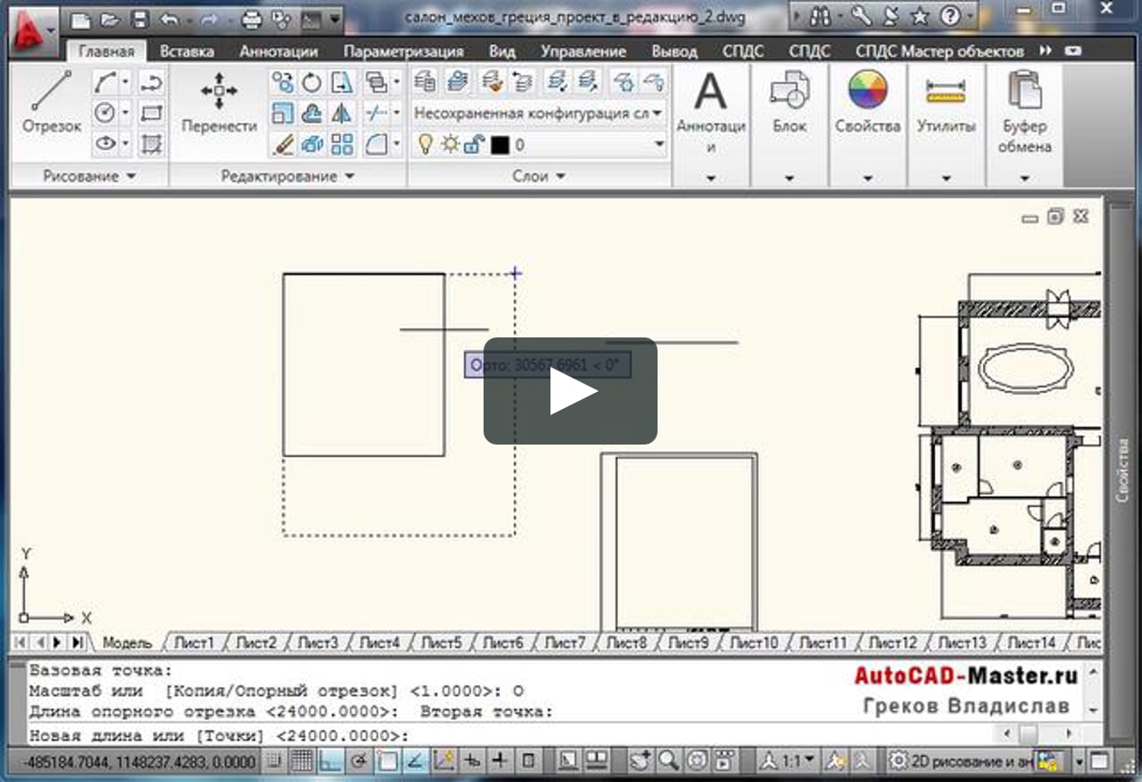Select the Circle drawing tool
This screenshot has height=782, width=1142.
106,112
